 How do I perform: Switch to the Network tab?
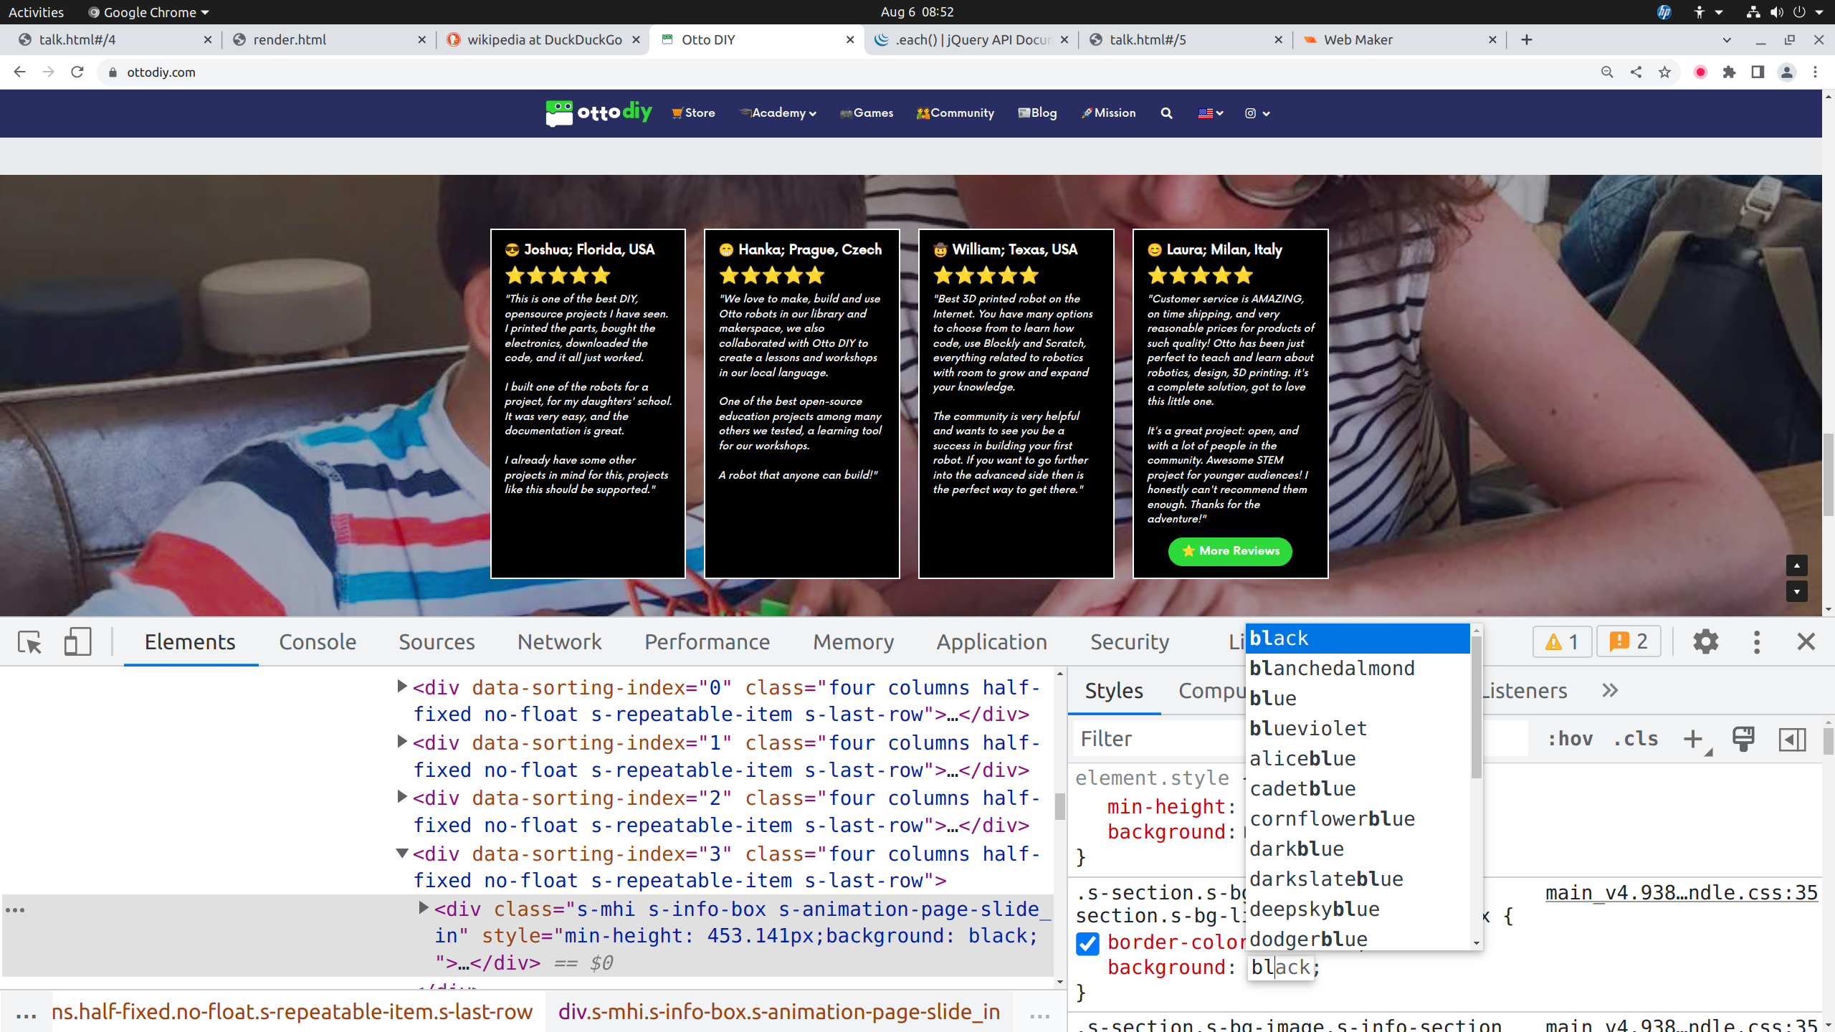coord(559,641)
